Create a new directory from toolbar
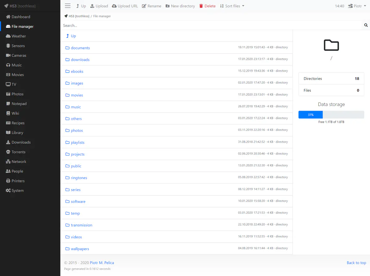370x276 pixels. (x=180, y=6)
